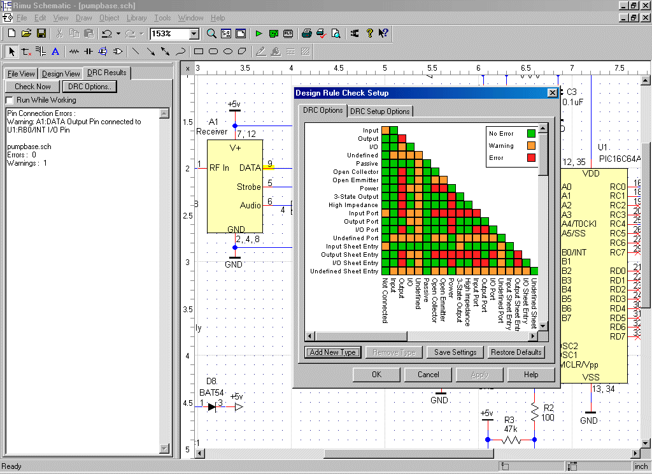Close the Design Rule Check Setup dialog

tap(552, 93)
